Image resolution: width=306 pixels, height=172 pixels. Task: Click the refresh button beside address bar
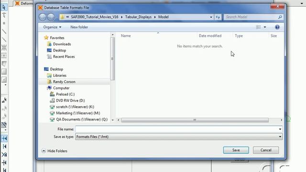[218, 17]
